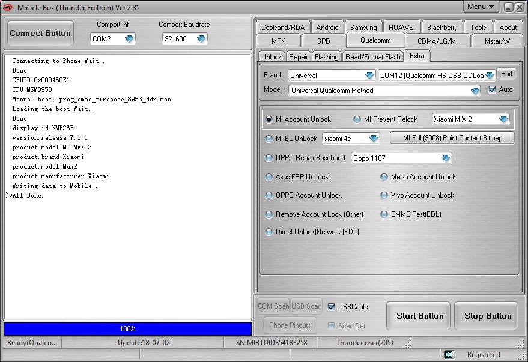Open the Menu dropdown in title bar

[481, 7]
